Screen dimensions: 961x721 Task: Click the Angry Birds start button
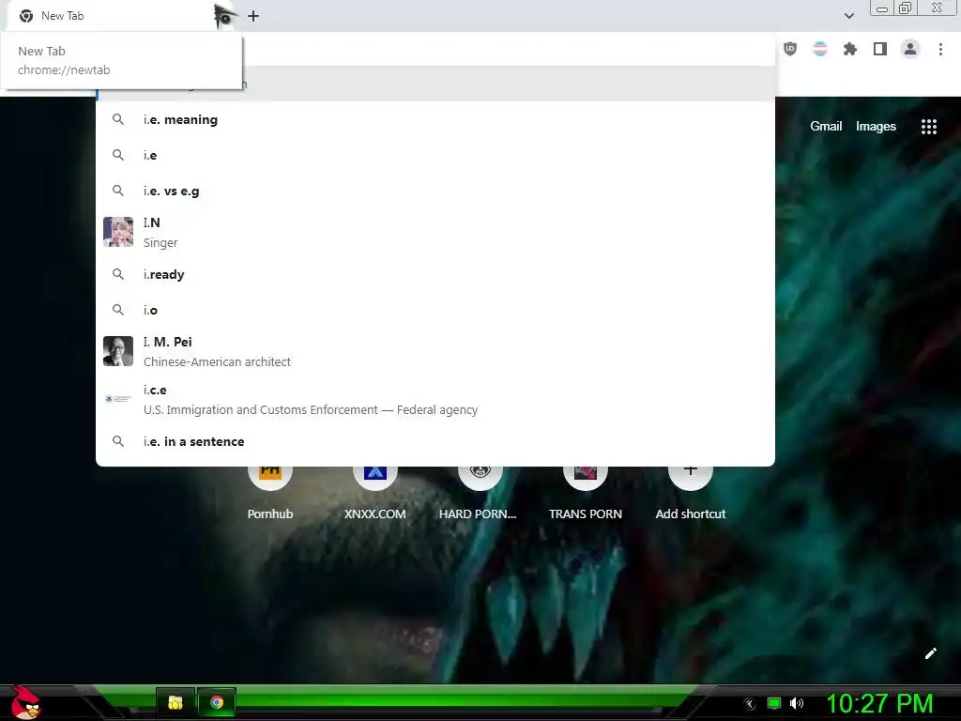point(25,702)
